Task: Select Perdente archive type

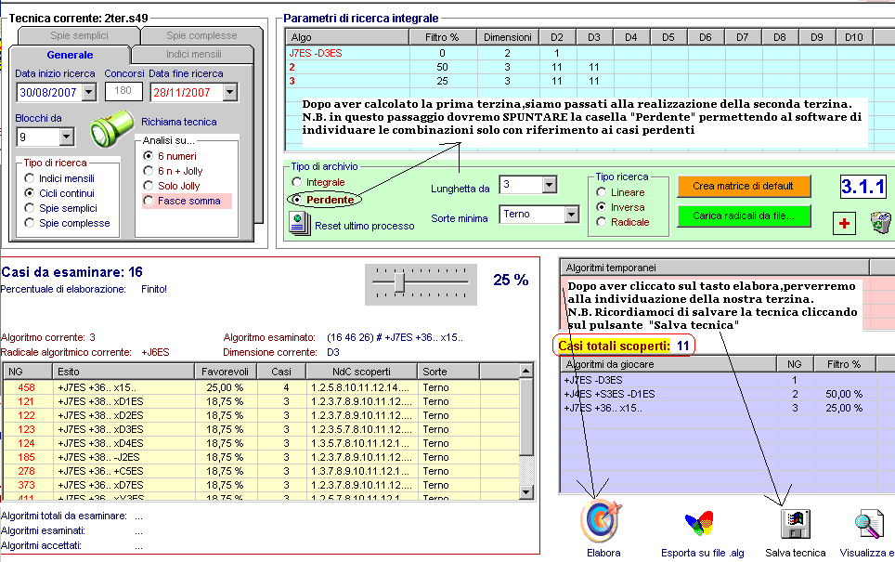Action: point(297,200)
